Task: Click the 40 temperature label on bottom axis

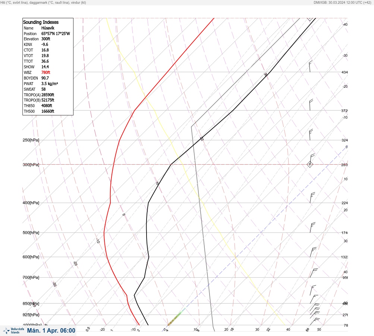Action: coord(288,330)
